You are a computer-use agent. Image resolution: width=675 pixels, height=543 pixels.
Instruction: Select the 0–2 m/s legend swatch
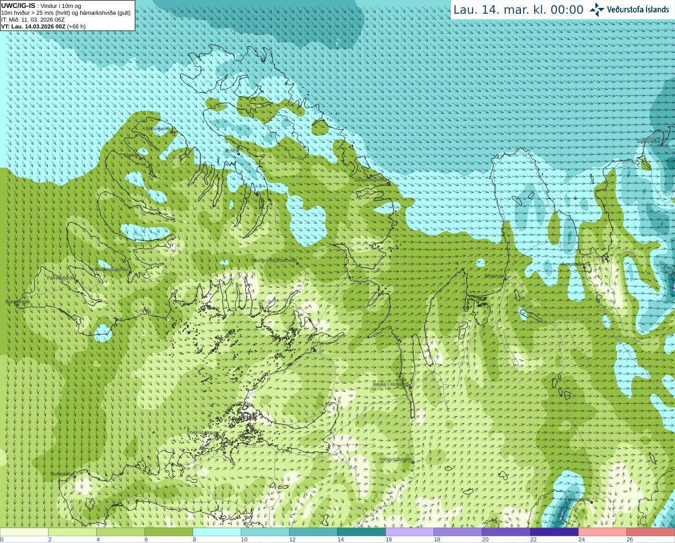click(24, 532)
